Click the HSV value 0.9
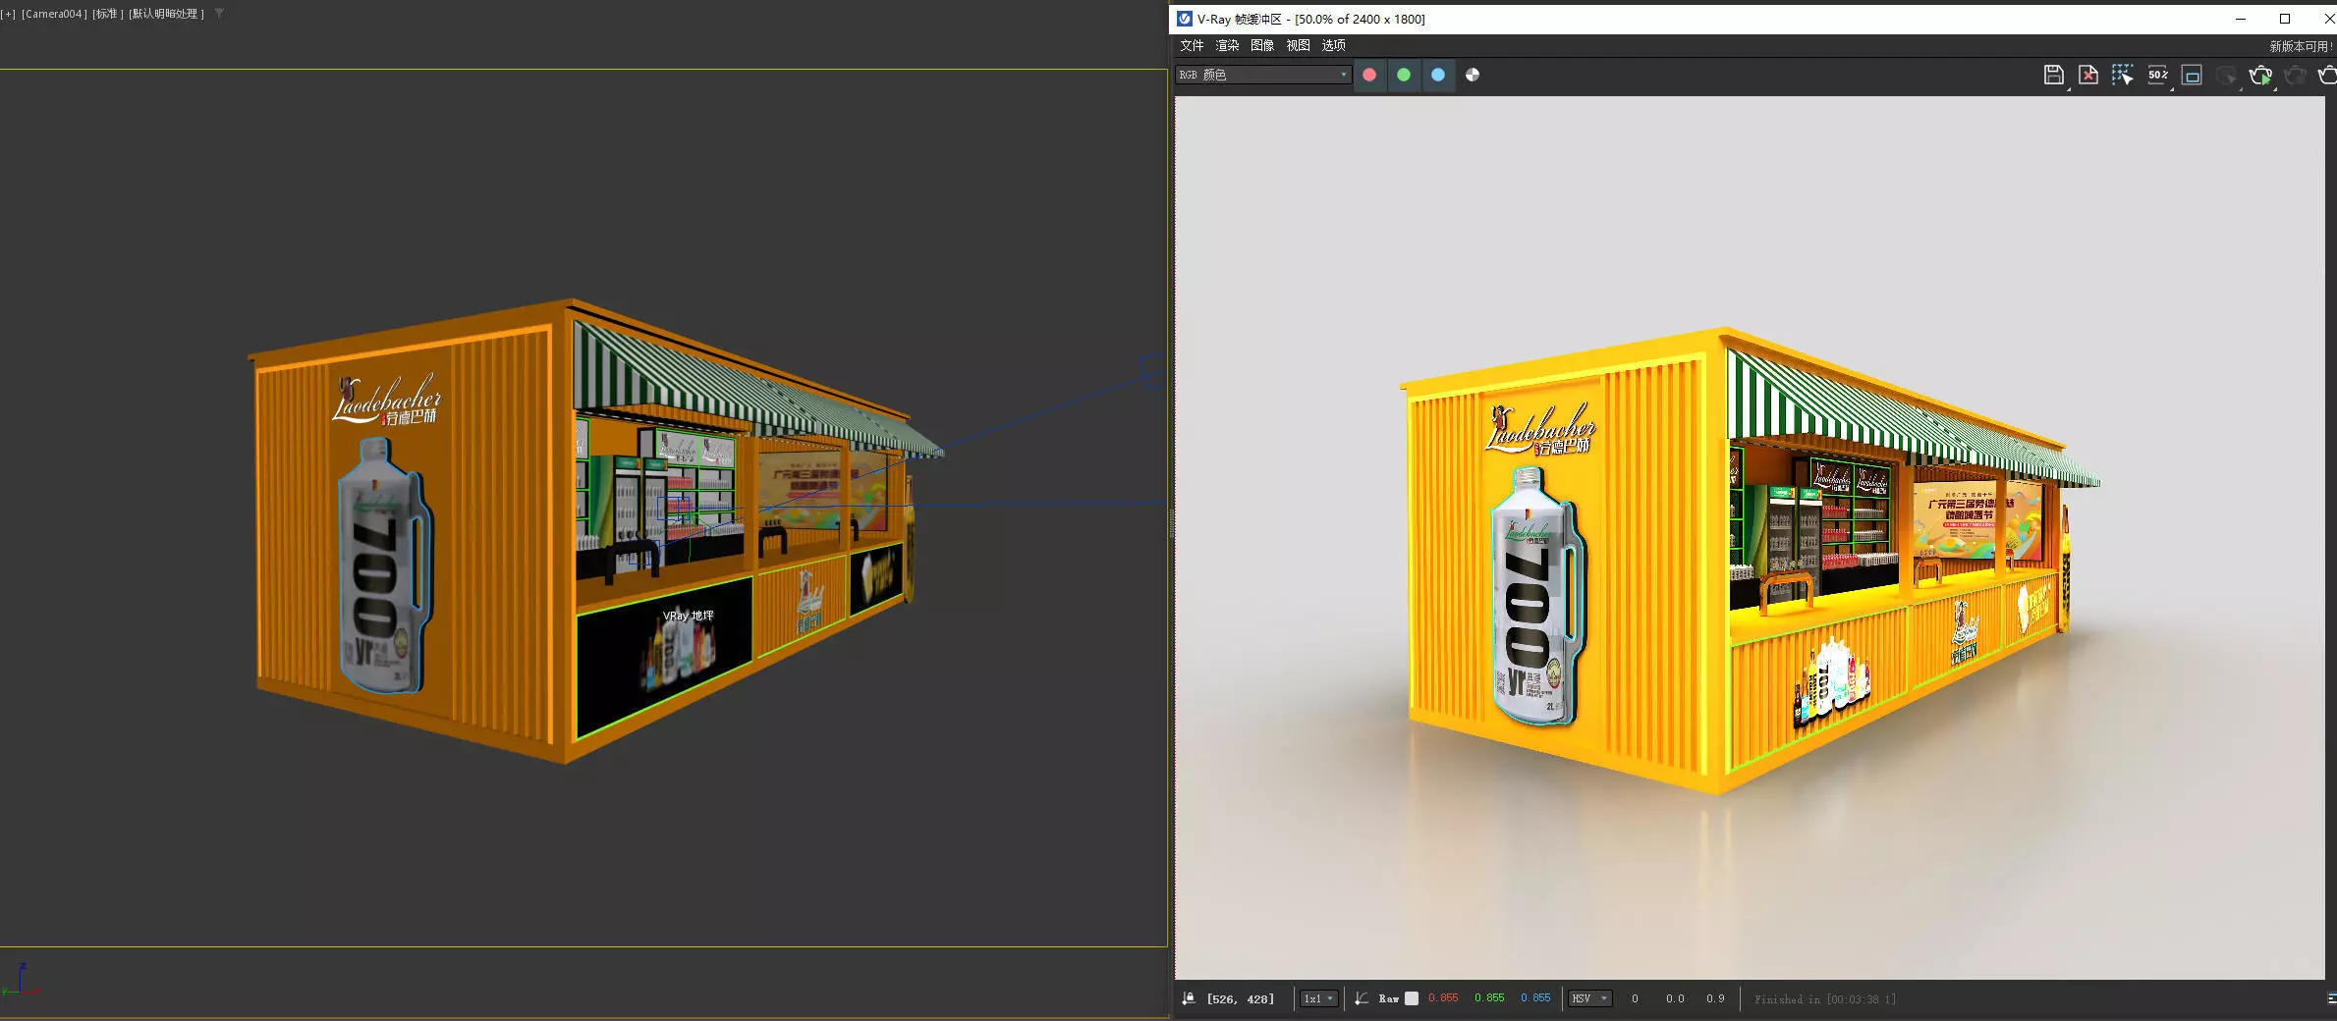The height and width of the screenshot is (1021, 2337). click(1715, 998)
